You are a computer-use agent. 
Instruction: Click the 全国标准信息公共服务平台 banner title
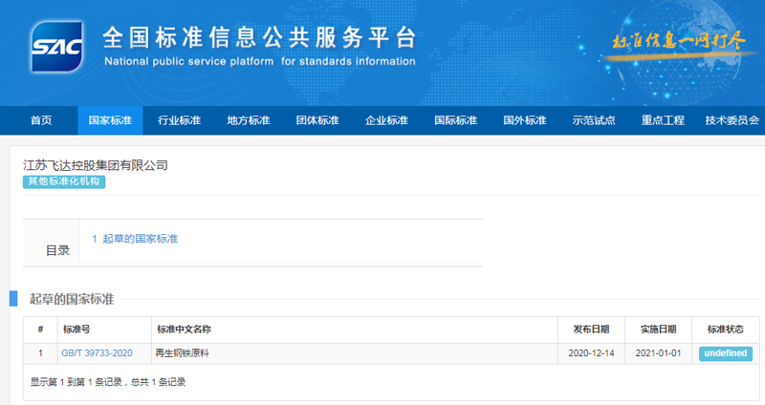point(259,37)
